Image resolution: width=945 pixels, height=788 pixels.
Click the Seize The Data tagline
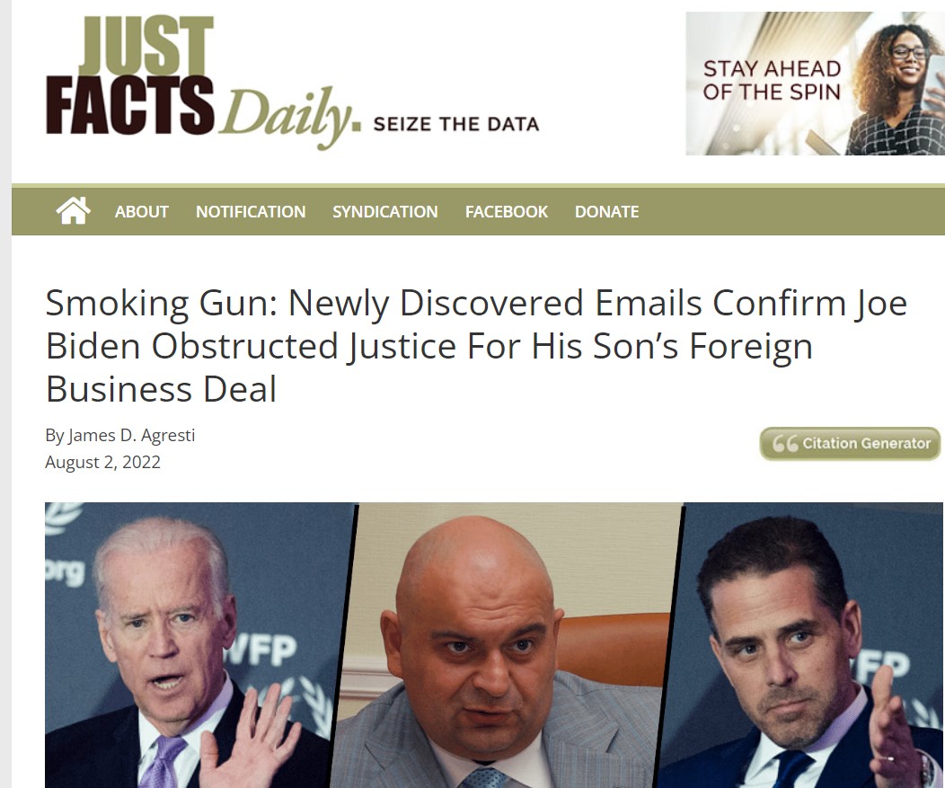(456, 124)
